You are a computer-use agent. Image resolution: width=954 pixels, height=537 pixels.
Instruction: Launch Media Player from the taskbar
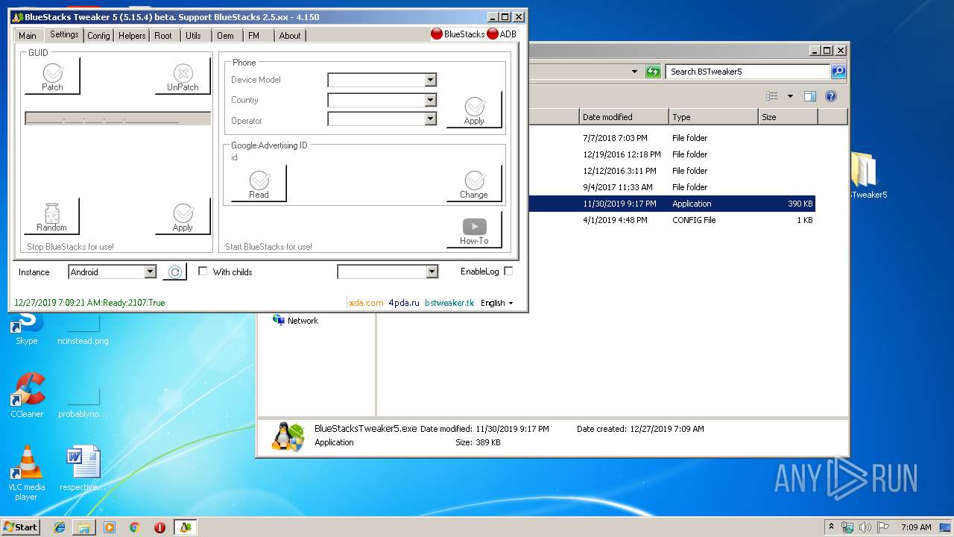[110, 527]
